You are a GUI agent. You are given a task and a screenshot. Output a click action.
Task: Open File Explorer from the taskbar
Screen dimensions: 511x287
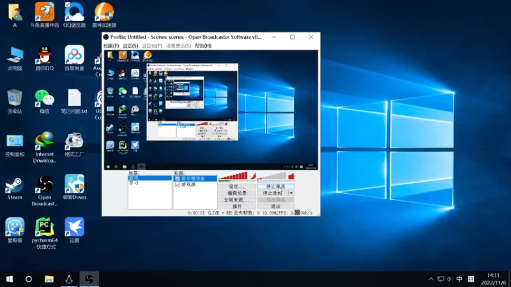(49, 279)
